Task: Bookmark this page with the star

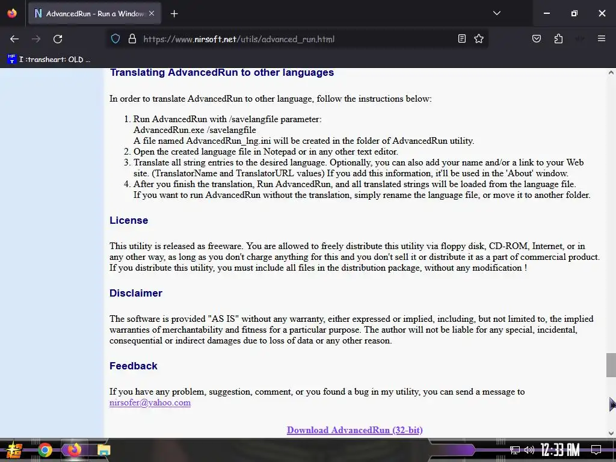Action: (x=479, y=38)
